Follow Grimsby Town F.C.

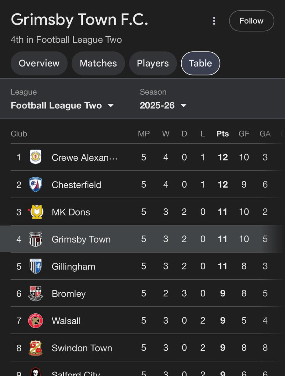point(251,21)
